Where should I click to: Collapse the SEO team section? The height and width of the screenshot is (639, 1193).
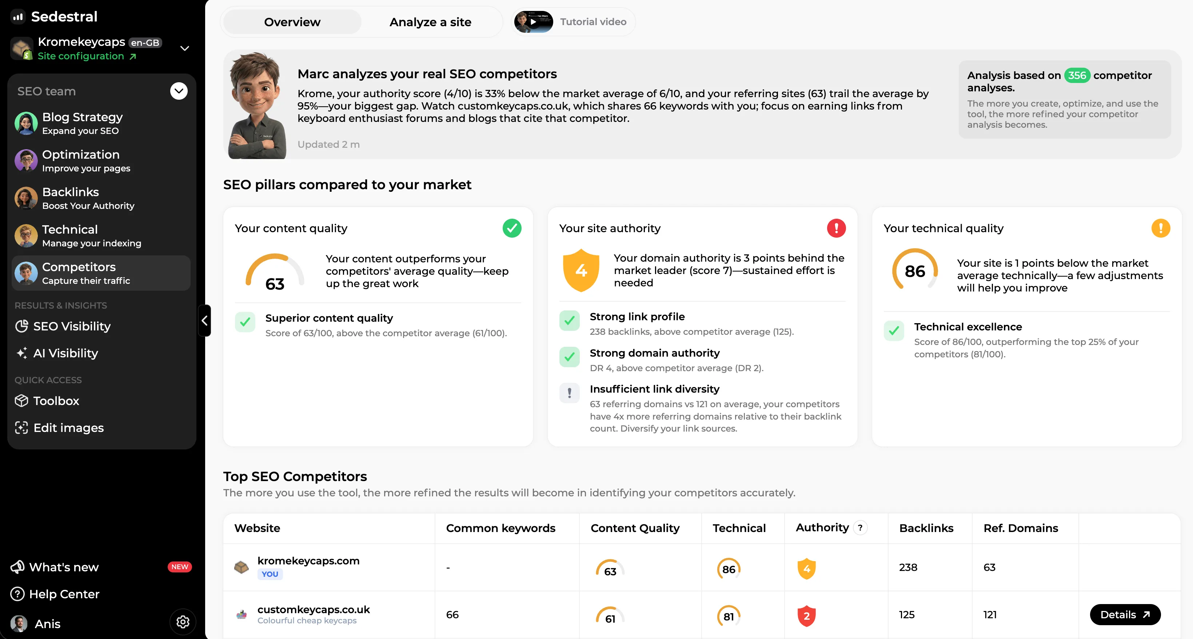point(179,91)
